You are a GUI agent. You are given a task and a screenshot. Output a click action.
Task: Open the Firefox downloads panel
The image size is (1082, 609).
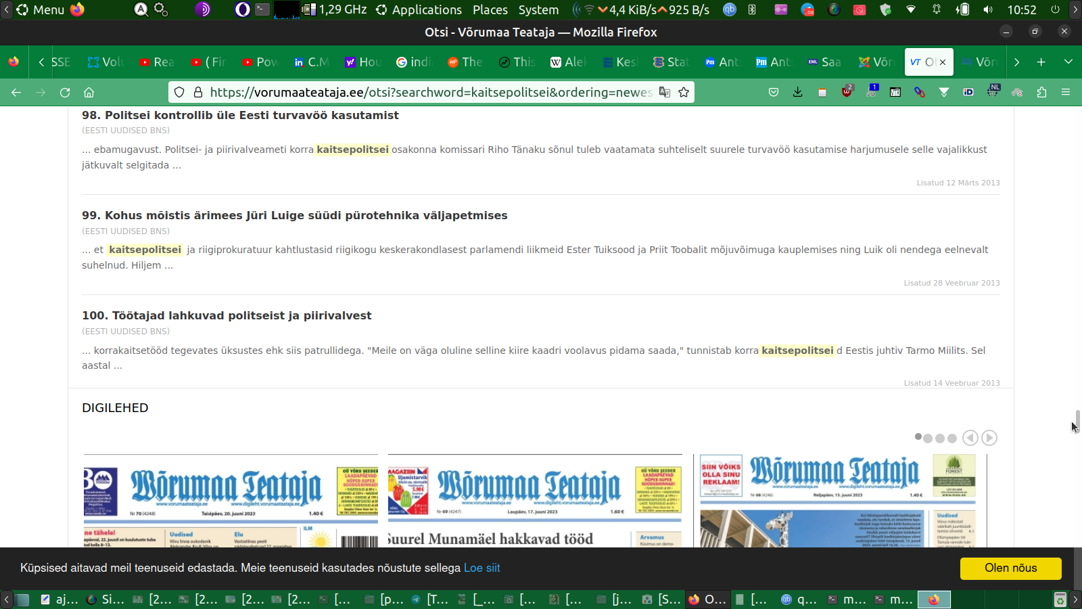click(798, 92)
